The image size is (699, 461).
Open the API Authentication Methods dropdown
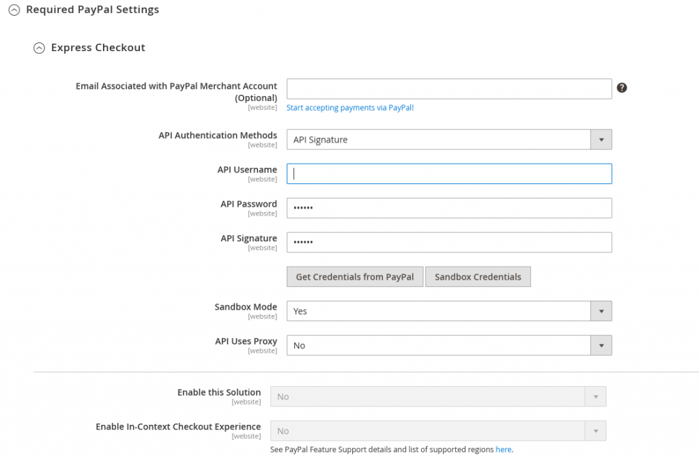[x=449, y=139]
